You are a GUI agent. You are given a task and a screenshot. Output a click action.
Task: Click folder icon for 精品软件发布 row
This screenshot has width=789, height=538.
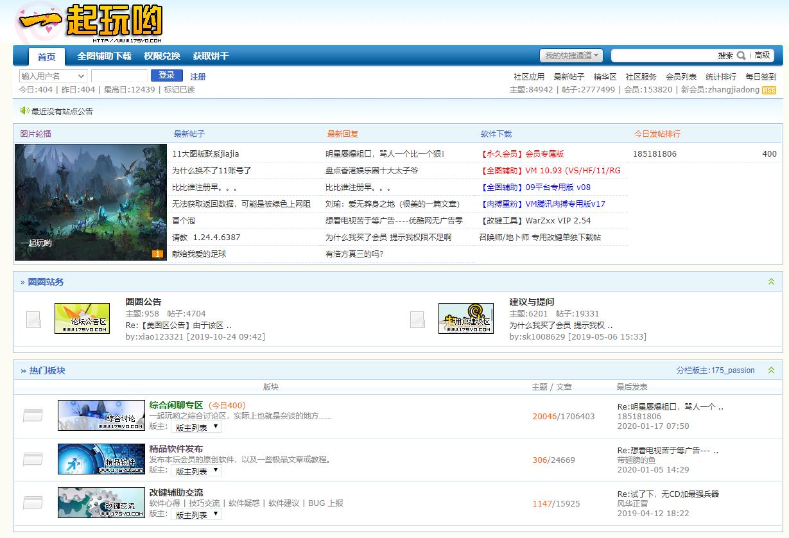[33, 460]
